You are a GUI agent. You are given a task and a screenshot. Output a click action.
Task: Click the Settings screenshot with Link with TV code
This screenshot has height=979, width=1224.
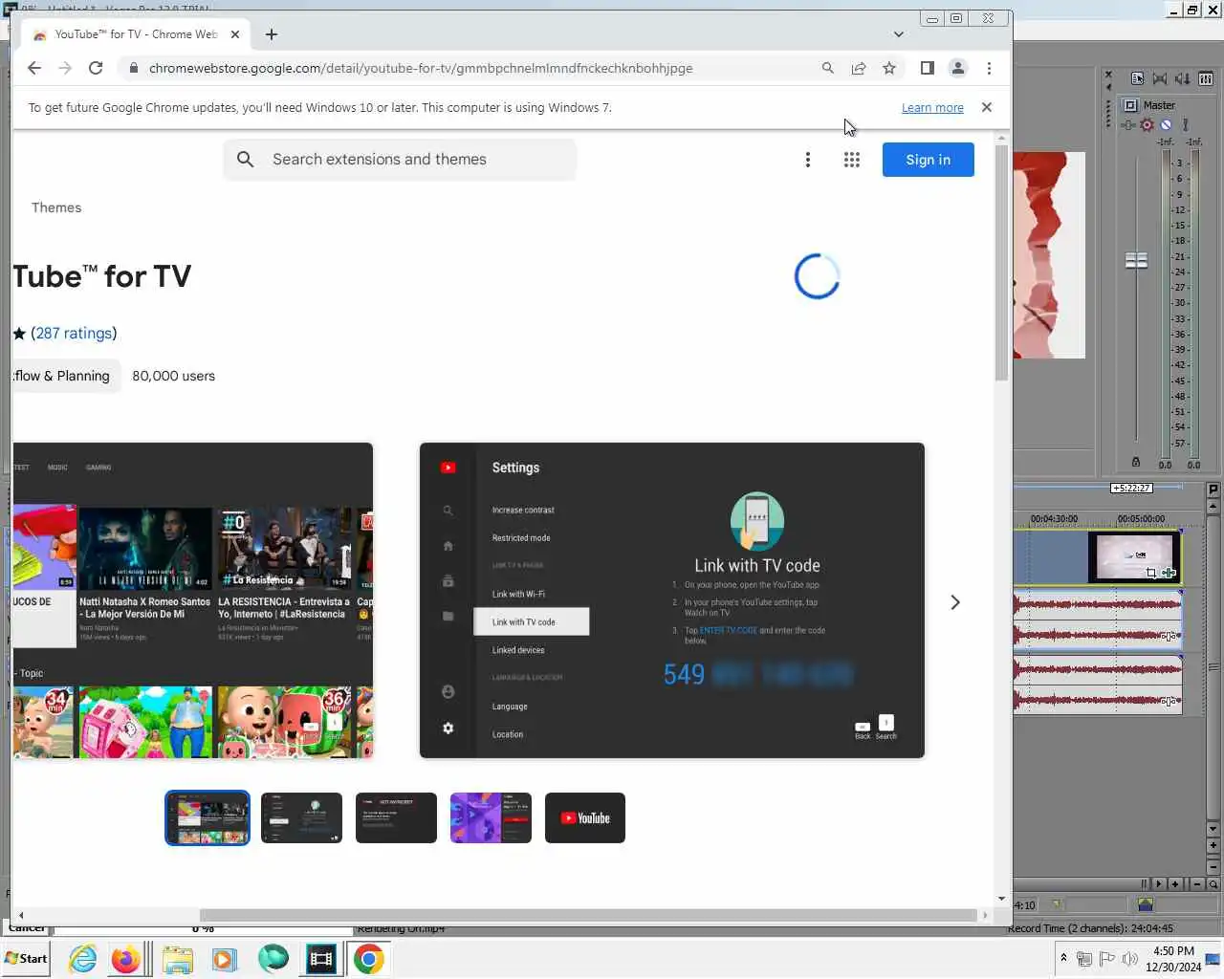(x=672, y=600)
